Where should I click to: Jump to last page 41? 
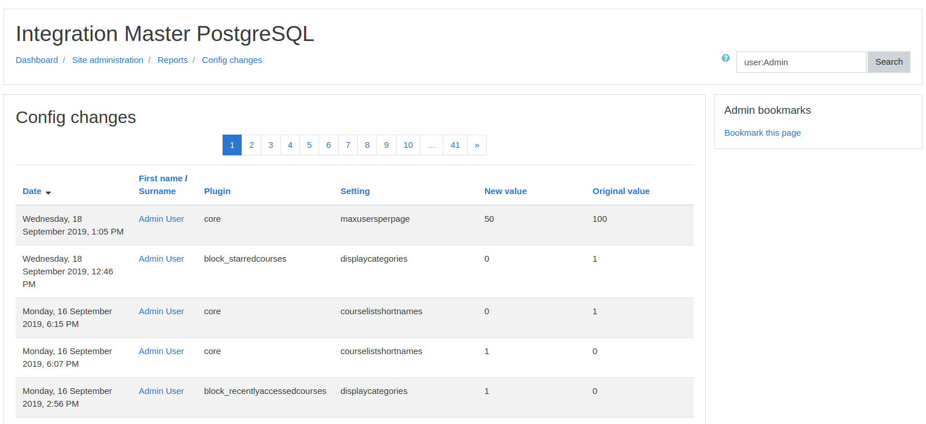455,145
